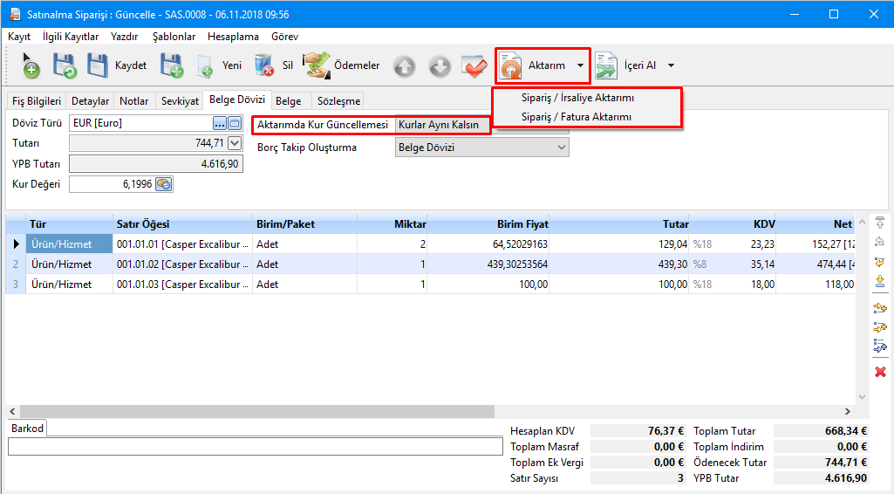The image size is (894, 494).
Task: Switch to the Detaylar tab
Action: click(x=90, y=101)
